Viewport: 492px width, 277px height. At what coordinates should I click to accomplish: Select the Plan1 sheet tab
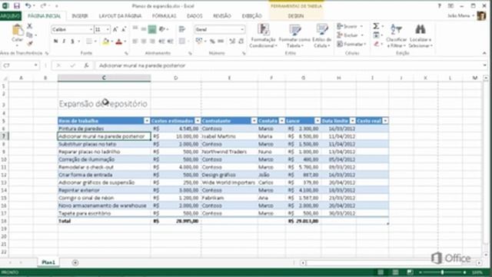[x=48, y=262]
